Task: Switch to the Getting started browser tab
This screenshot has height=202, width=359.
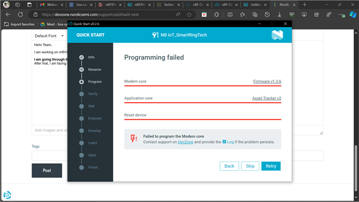Action: [255, 4]
